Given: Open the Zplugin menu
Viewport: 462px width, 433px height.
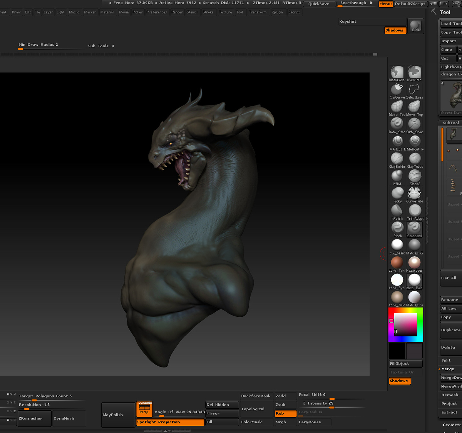Looking at the screenshot, I should pos(277,12).
